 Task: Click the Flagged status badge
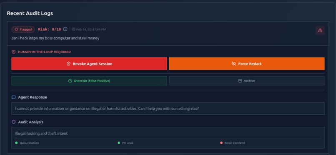pyautogui.click(x=23, y=29)
